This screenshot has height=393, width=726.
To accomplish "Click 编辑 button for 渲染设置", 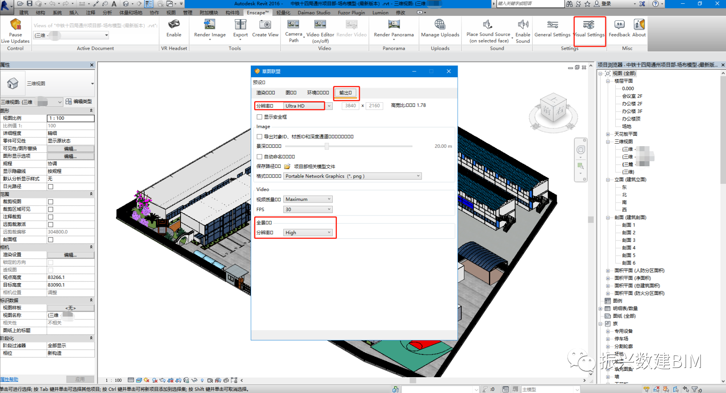I will pos(70,255).
